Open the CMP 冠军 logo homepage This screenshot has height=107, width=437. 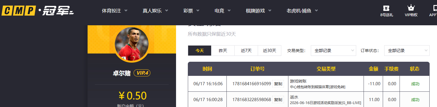(38, 11)
